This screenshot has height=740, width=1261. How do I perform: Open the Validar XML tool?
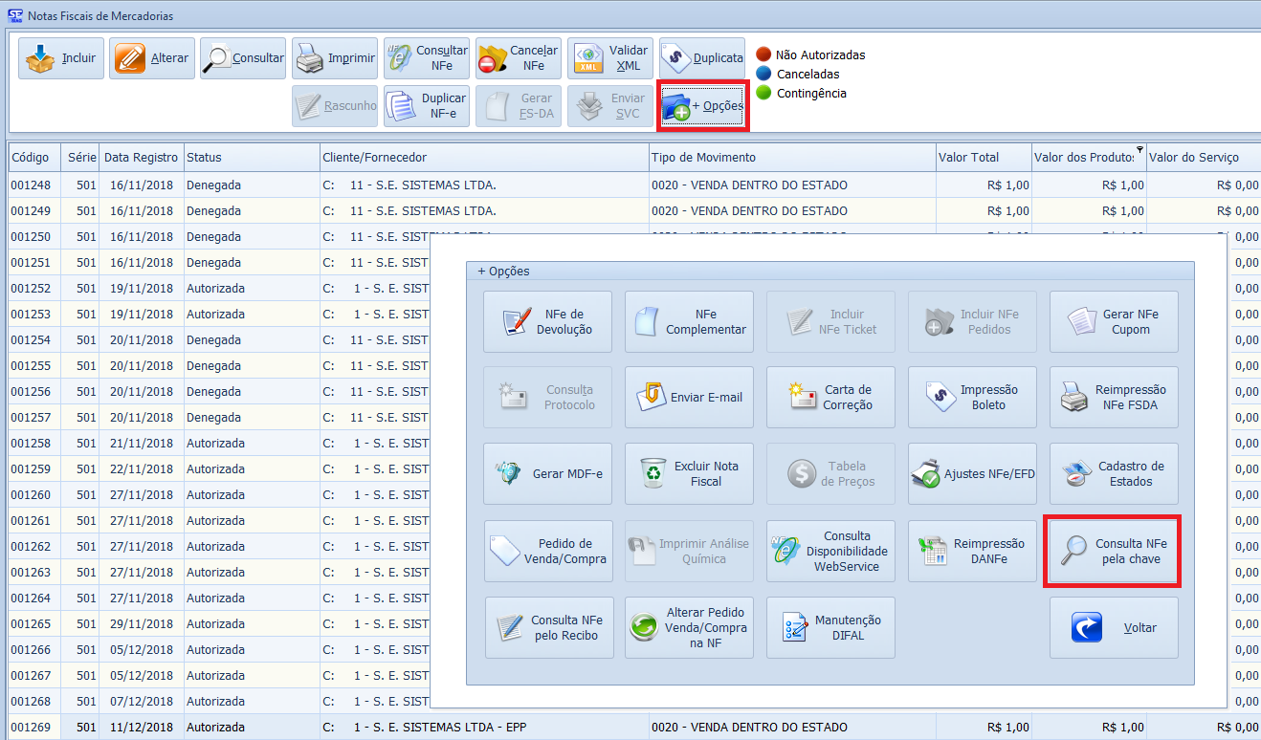point(609,58)
